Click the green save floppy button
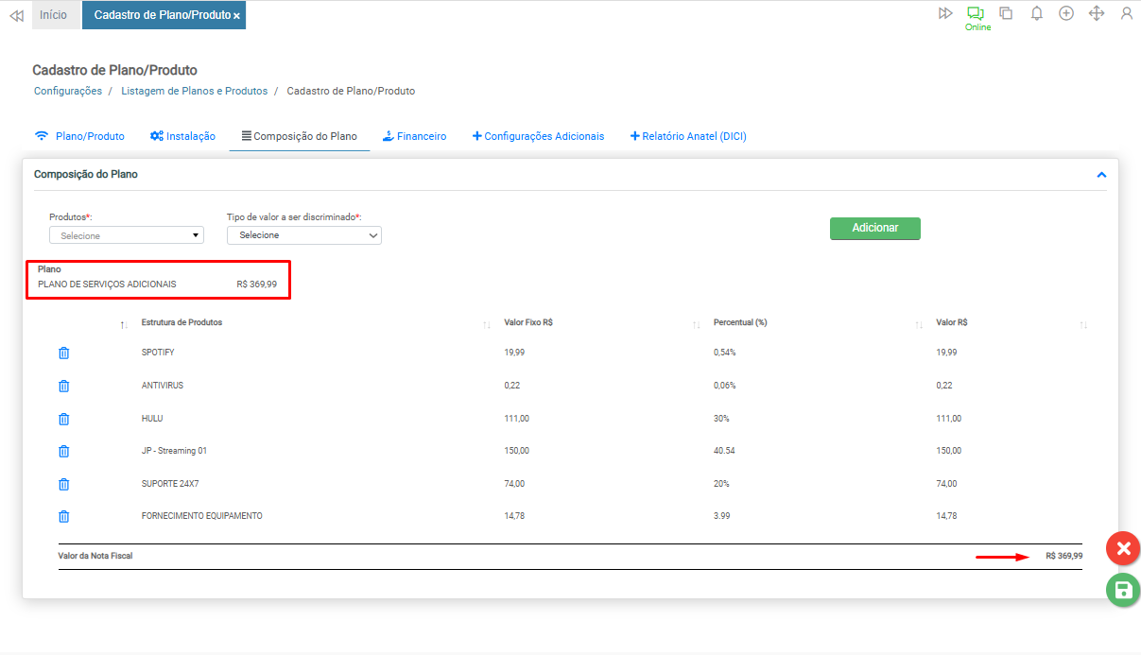Screen dimensions: 1141x655 [1122, 591]
